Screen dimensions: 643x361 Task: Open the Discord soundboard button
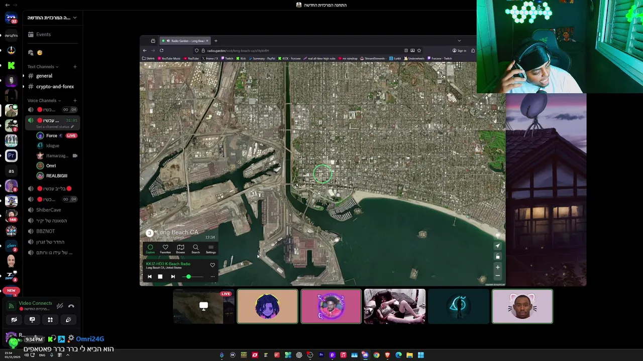[x=68, y=320]
